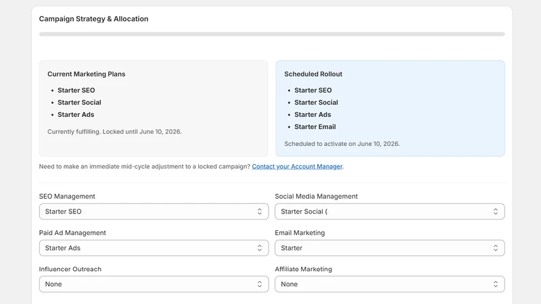Open the Social Media Management dropdown
This screenshot has width=541, height=304.
point(390,211)
